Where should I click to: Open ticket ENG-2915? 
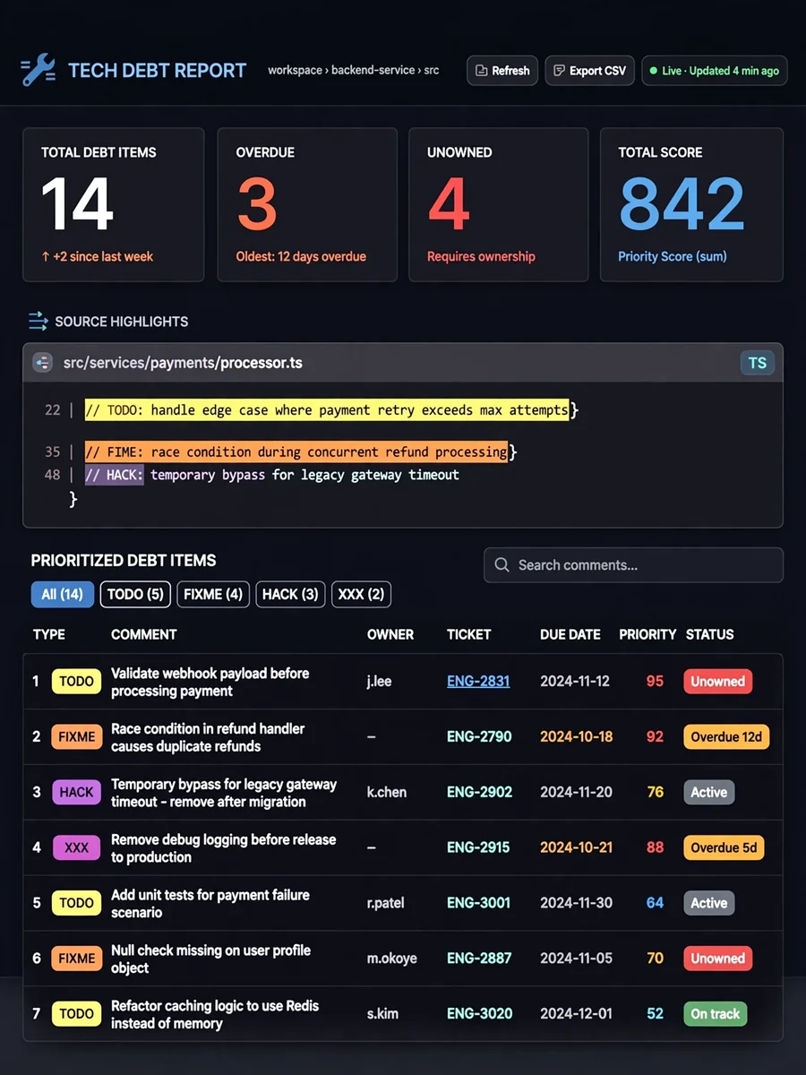[478, 847]
